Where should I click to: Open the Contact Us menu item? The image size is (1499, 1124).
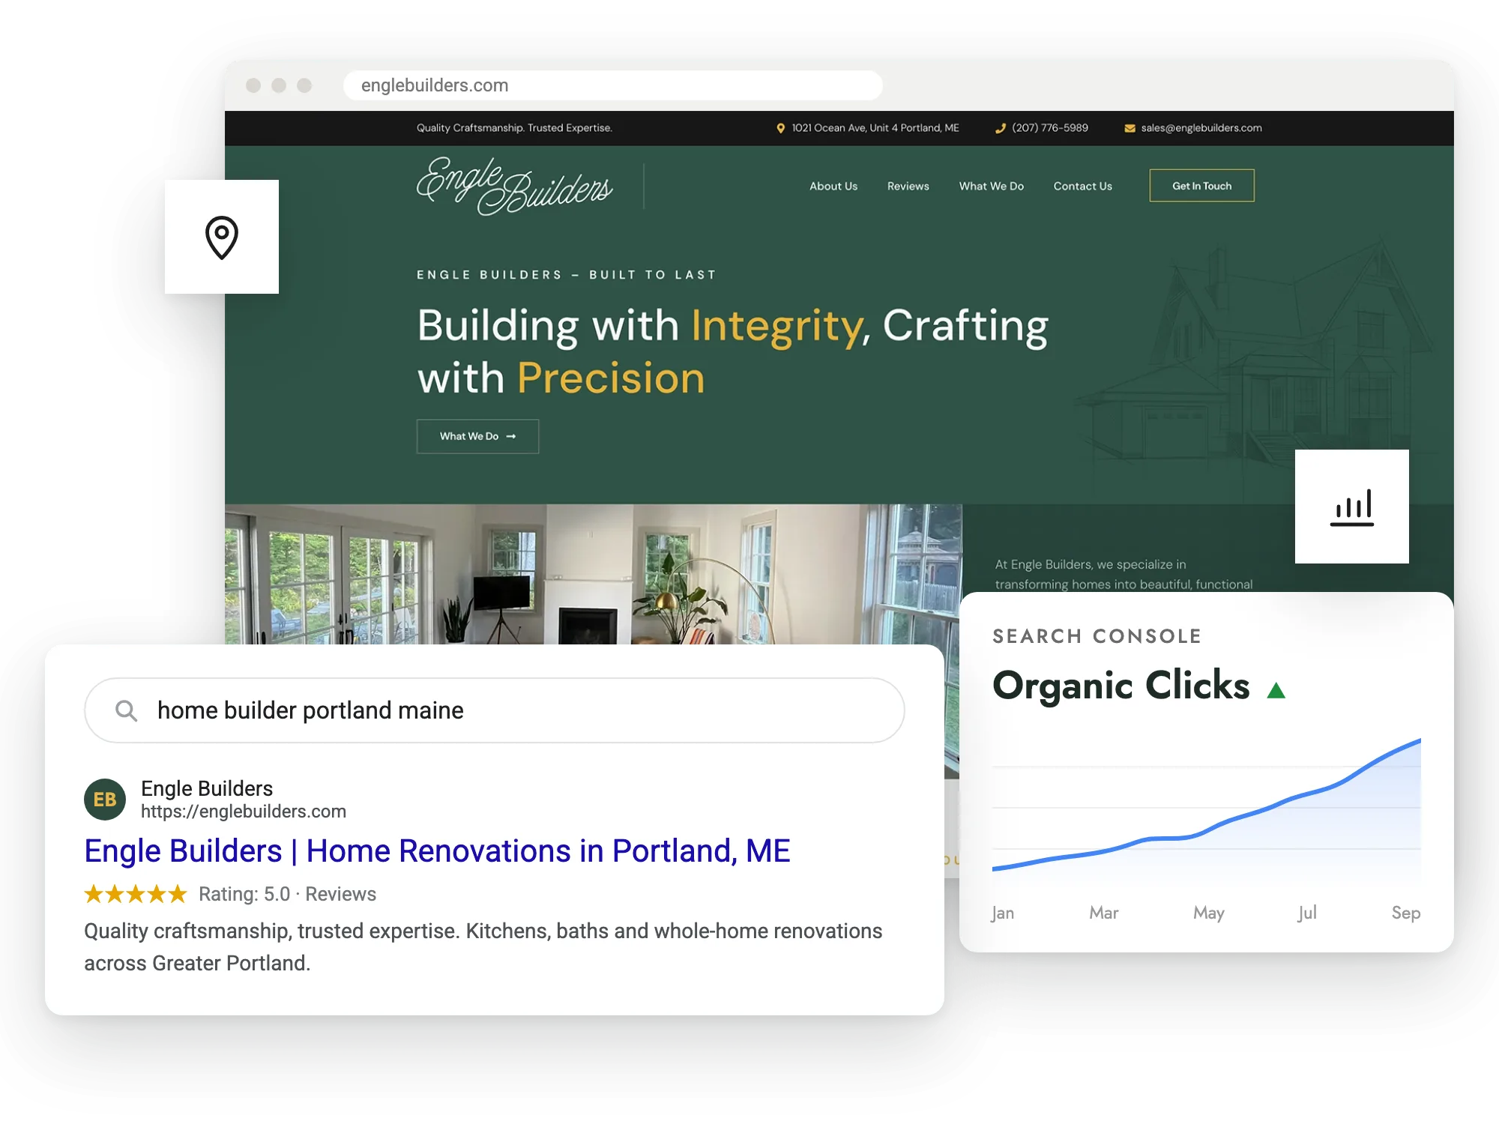(x=1083, y=186)
